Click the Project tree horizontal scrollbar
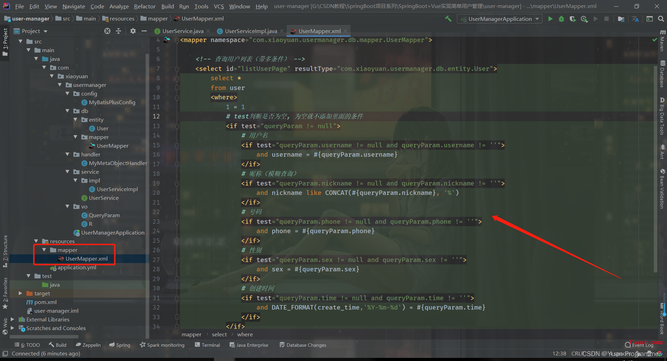Viewport: 667px width, 361px height. coord(44,337)
